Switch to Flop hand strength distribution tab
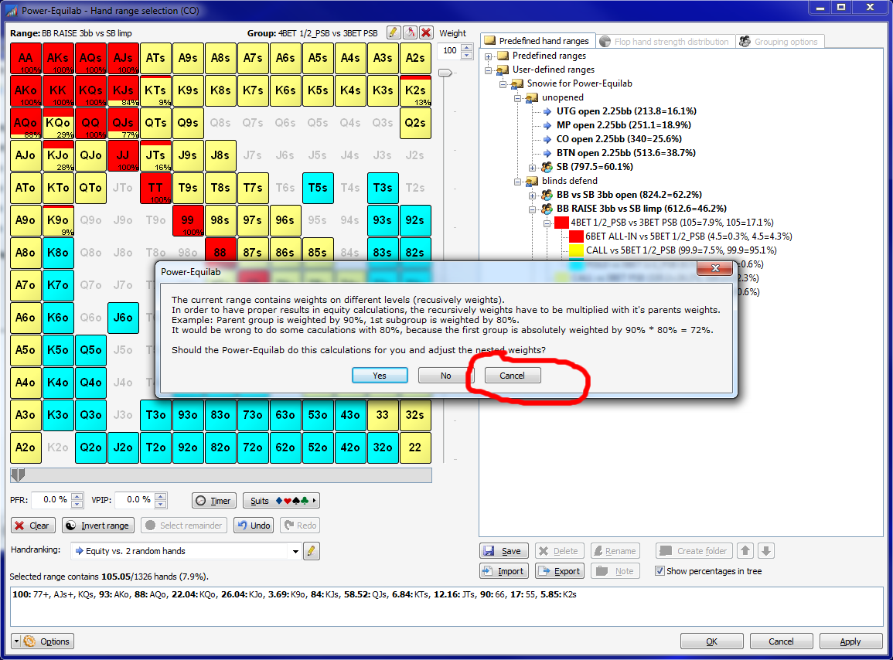 665,42
